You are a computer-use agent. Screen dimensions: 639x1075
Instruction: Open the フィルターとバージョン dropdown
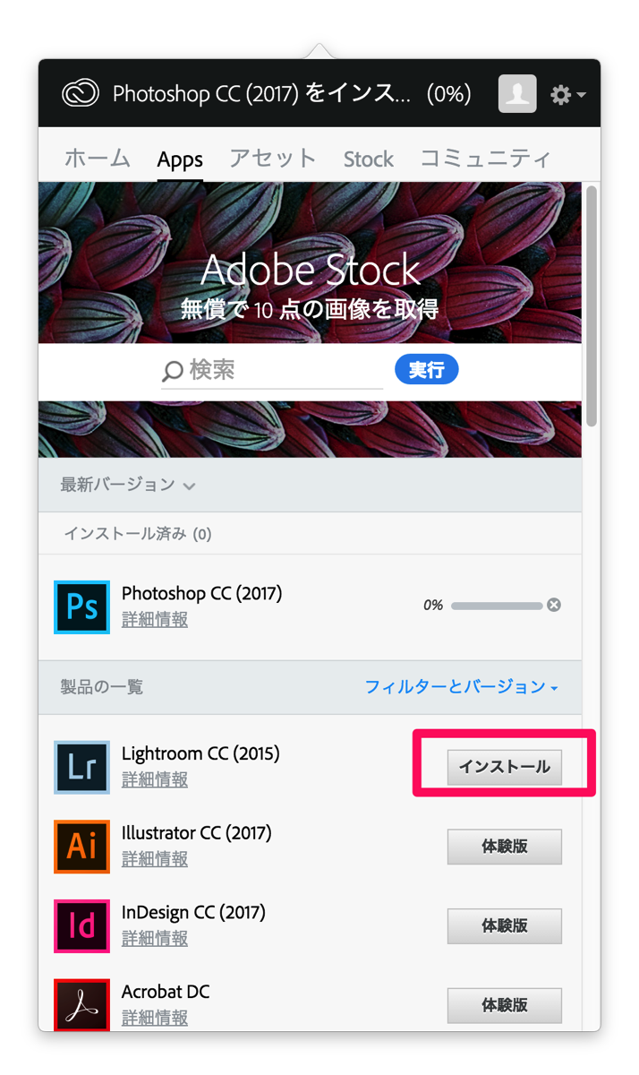[461, 687]
